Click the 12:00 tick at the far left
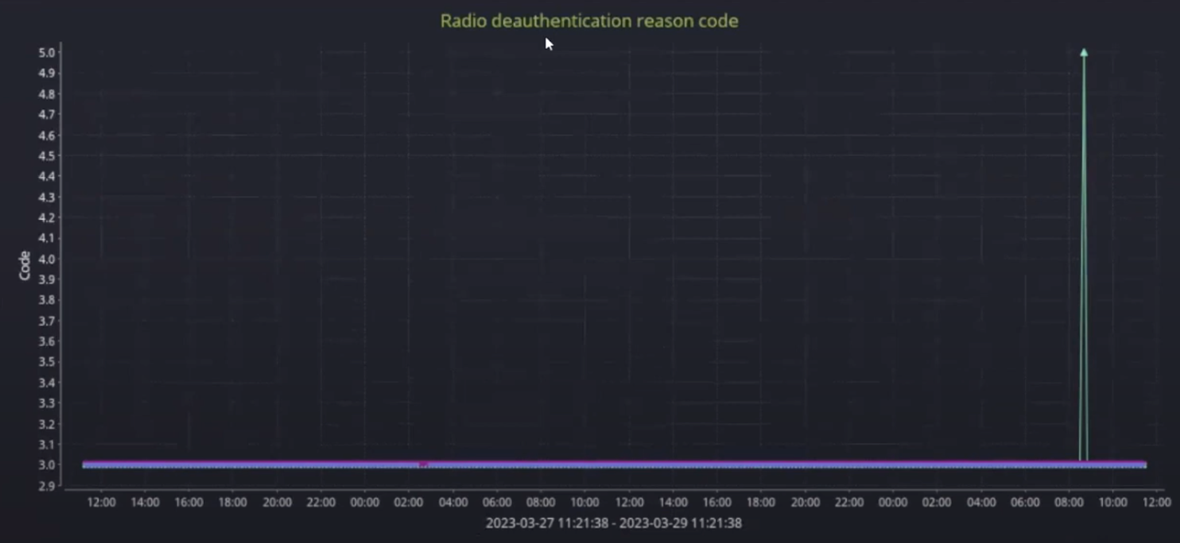The width and height of the screenshot is (1180, 543). pyautogui.click(x=101, y=502)
